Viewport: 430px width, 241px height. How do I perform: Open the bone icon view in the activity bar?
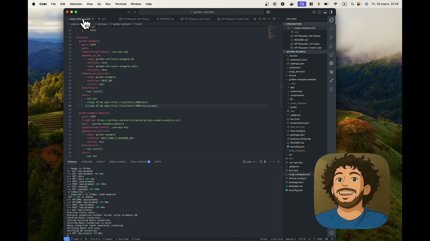click(x=332, y=80)
